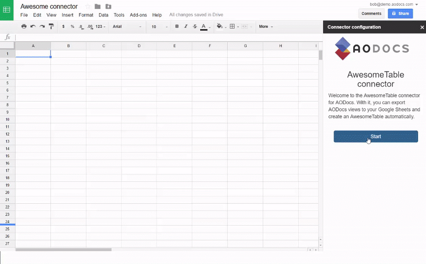Format as percent
Screen dimensions: 426x264
72,26
